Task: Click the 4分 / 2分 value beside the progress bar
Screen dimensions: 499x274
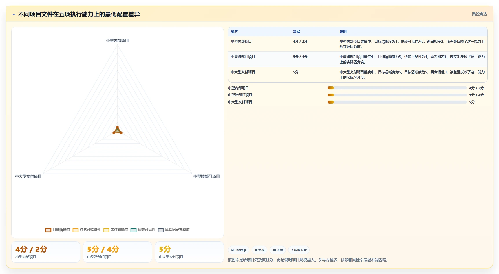Action: (x=476, y=88)
